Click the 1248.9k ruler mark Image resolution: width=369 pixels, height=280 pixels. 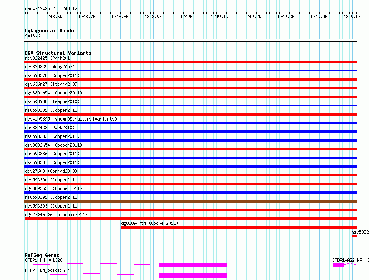(153, 17)
